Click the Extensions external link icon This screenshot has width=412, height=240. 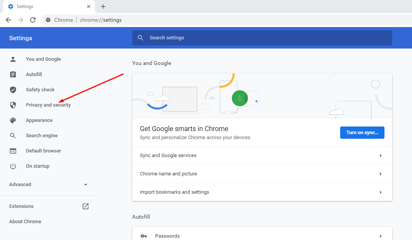(86, 206)
